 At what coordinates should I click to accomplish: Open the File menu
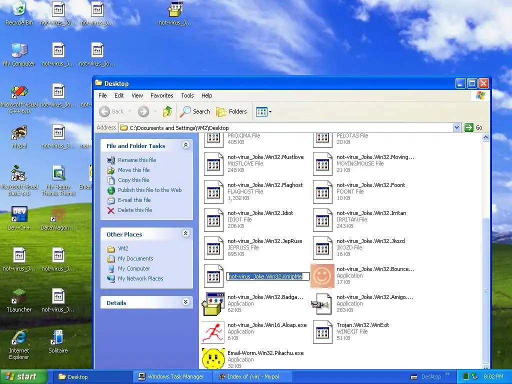[102, 95]
